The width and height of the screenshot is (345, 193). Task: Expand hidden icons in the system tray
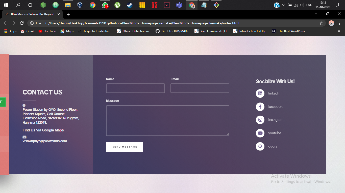[x=283, y=5]
